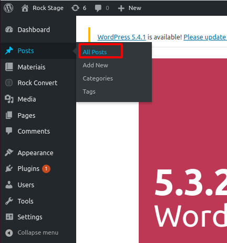Click the WordPress 5.4.1 link

[x=121, y=37]
